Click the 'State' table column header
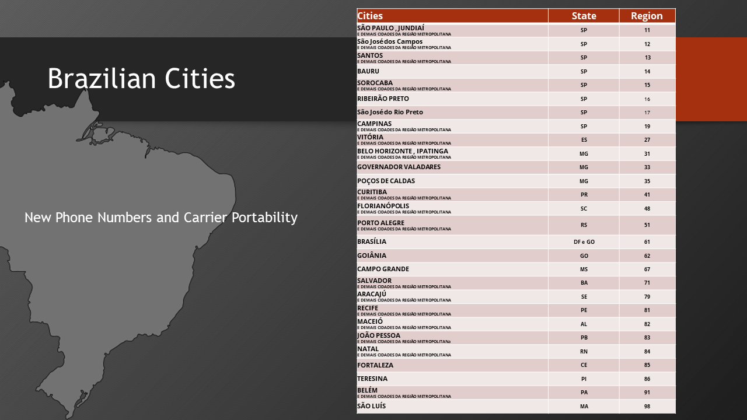Image resolution: width=747 pixels, height=420 pixels. (584, 16)
